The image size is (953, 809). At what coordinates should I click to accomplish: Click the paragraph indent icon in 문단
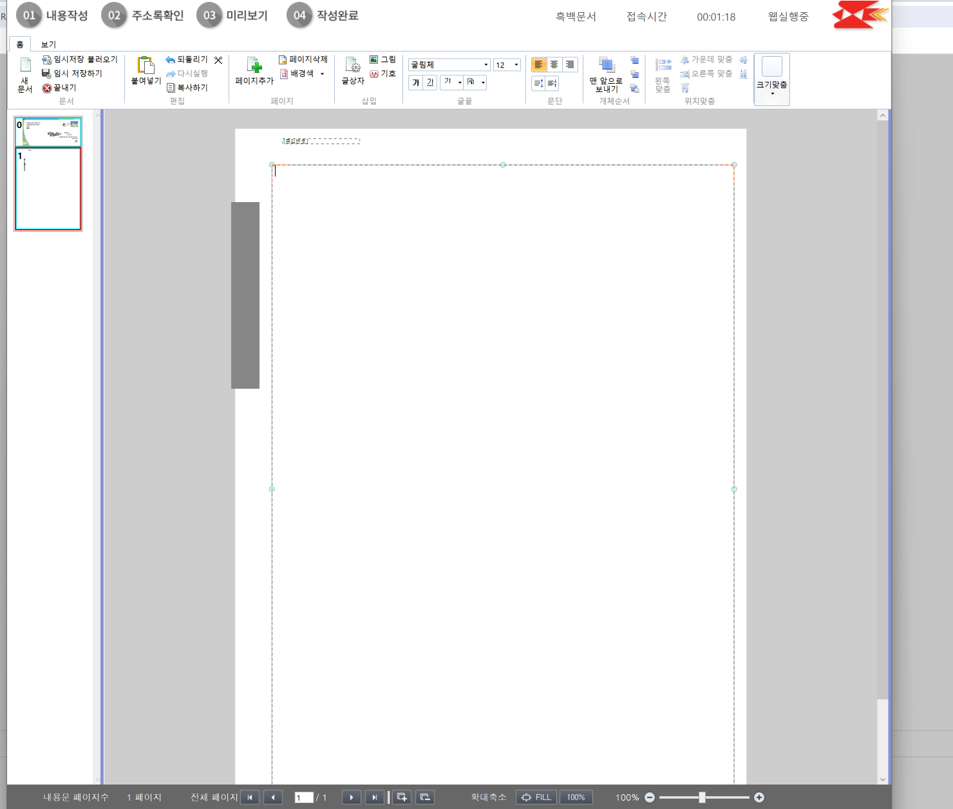[552, 83]
